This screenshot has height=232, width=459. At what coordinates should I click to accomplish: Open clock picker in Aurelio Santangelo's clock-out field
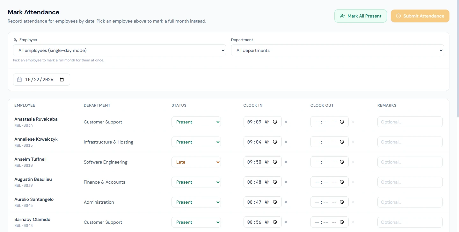pos(342,202)
